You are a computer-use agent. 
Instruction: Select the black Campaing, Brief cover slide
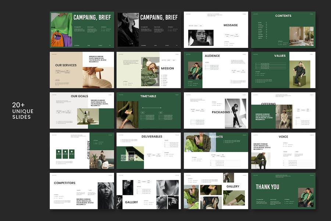tap(149, 30)
